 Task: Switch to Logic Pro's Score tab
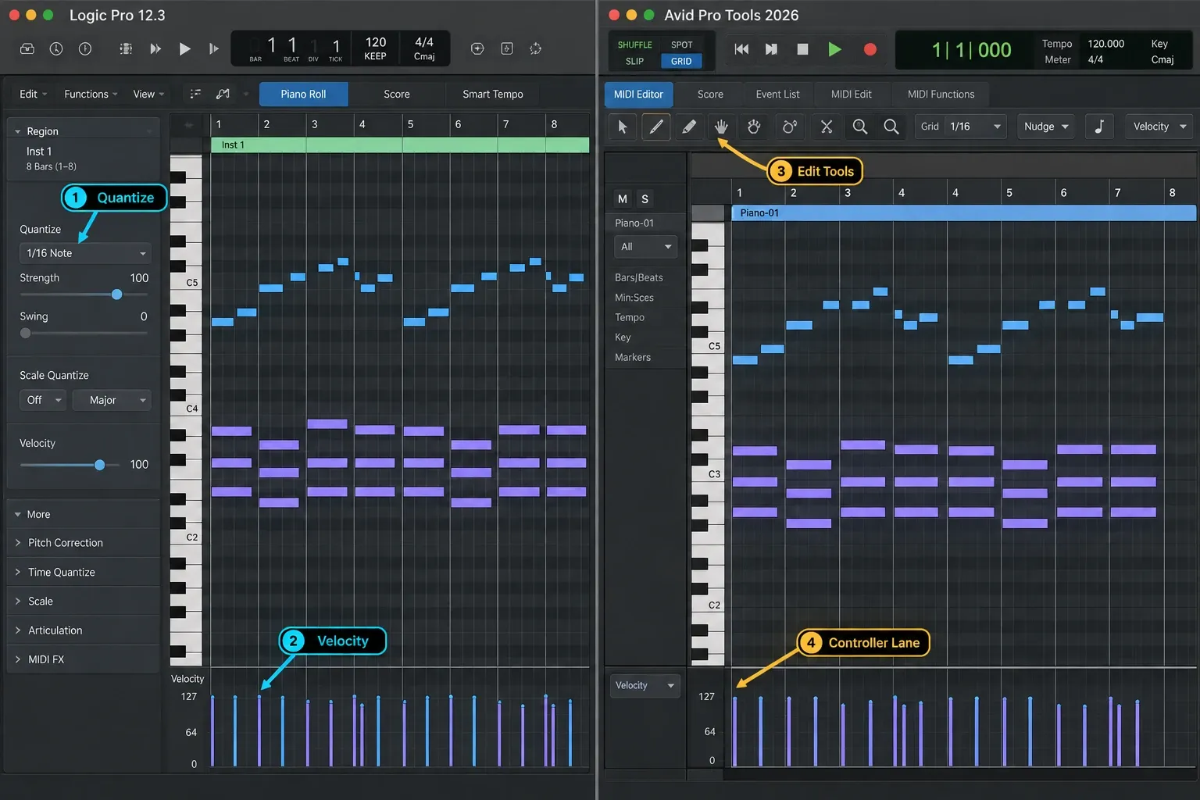pyautogui.click(x=397, y=94)
